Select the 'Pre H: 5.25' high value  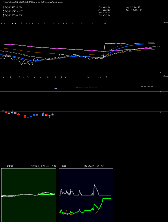point(104,10)
